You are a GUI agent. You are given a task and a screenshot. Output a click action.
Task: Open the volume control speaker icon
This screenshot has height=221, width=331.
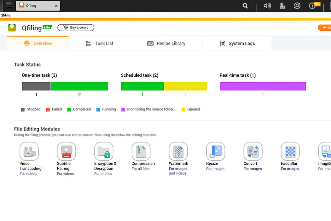[267, 6]
